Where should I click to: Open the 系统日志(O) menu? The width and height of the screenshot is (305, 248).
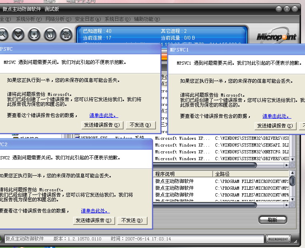click(118, 19)
